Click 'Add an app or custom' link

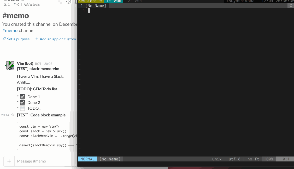[56, 39]
